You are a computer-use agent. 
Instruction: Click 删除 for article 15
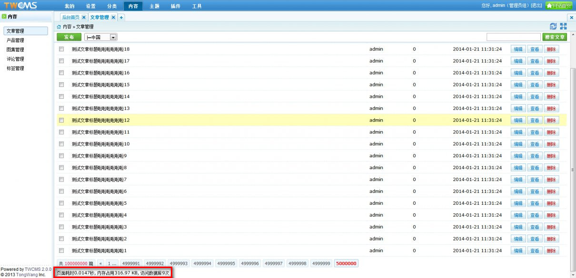[x=551, y=85]
